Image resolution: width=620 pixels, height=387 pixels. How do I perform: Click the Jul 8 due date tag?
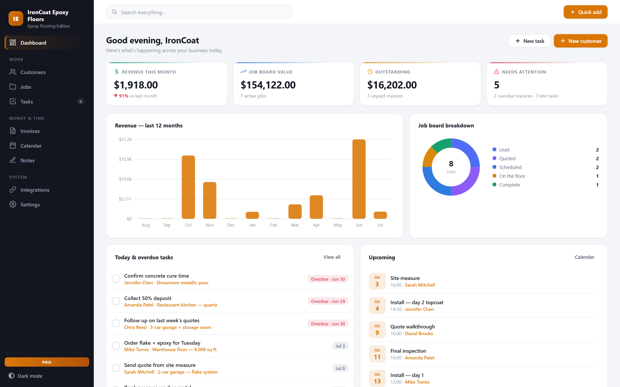[340, 368]
